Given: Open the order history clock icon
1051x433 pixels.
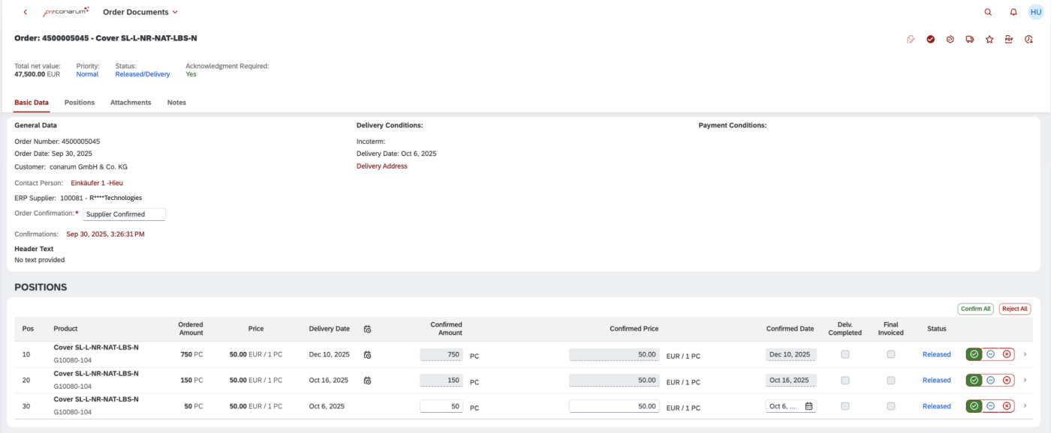Looking at the screenshot, I should 1028,39.
